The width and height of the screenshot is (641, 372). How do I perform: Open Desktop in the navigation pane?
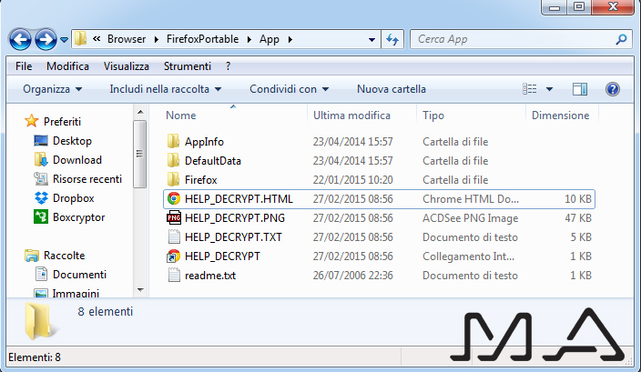coord(72,141)
